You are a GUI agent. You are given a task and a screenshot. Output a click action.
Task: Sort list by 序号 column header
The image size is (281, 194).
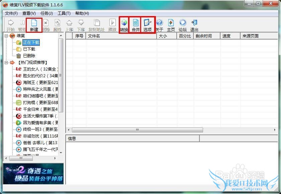79,36
